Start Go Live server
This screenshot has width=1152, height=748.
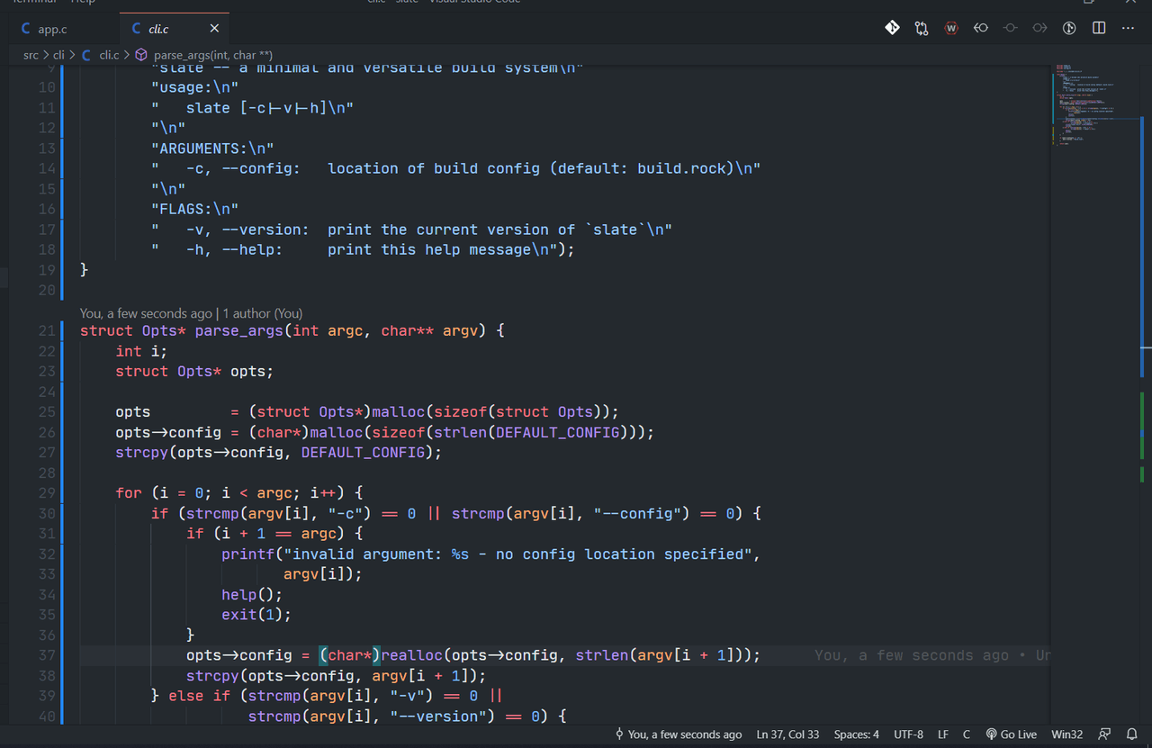(1011, 734)
